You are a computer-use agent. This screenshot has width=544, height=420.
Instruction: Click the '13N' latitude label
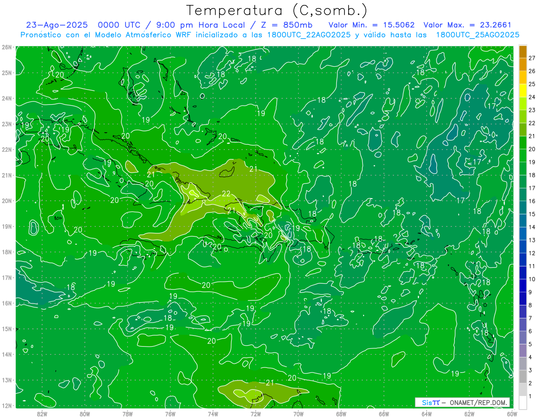tap(6, 380)
